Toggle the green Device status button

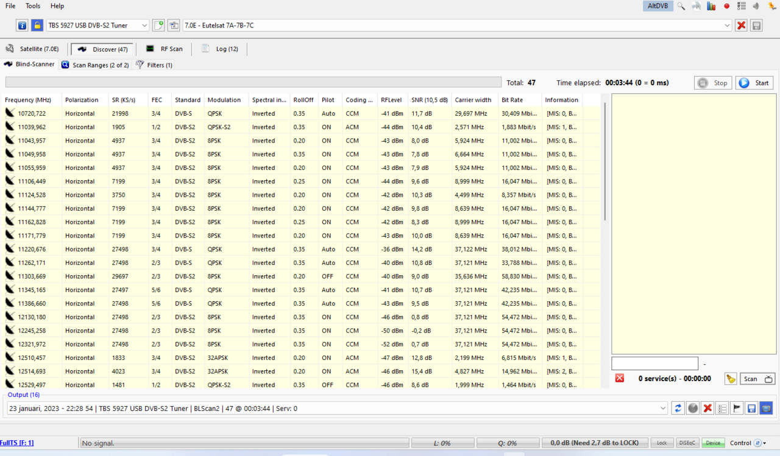point(713,443)
